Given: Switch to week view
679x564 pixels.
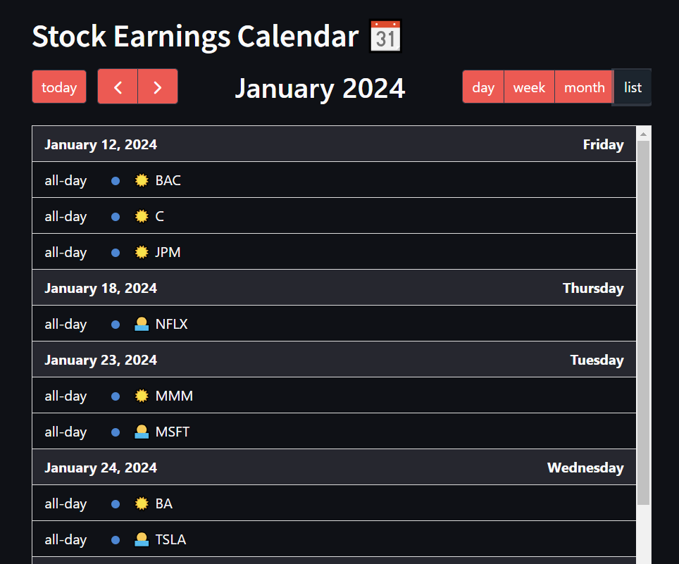Looking at the screenshot, I should pos(529,87).
